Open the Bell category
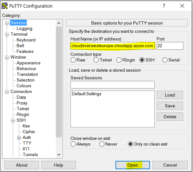 pyautogui.click(x=20, y=46)
